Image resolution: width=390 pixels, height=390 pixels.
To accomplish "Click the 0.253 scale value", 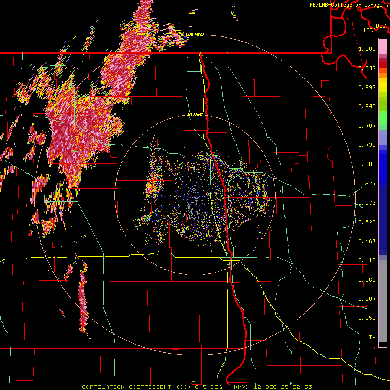I will pos(367,318).
